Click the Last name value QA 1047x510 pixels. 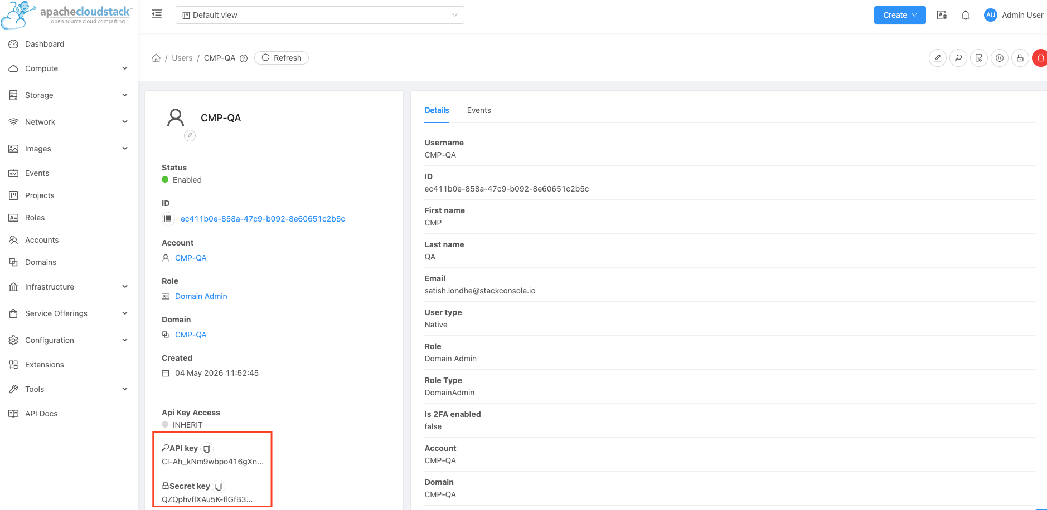click(430, 257)
